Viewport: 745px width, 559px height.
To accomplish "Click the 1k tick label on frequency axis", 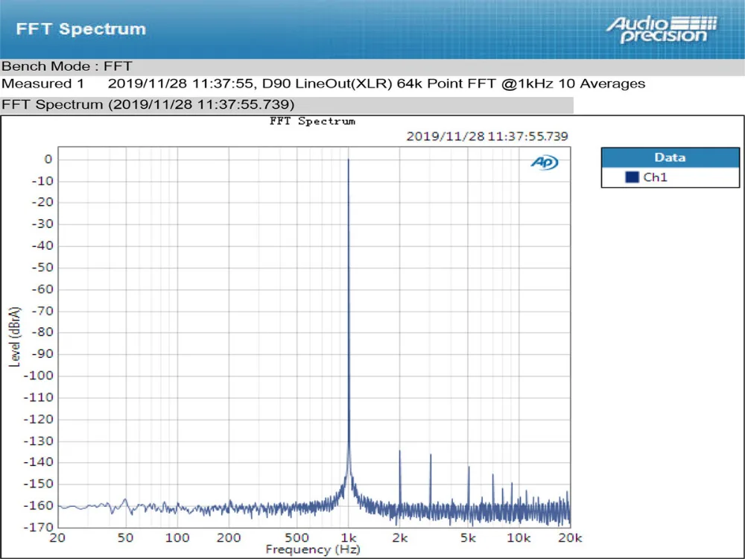I will 348,537.
